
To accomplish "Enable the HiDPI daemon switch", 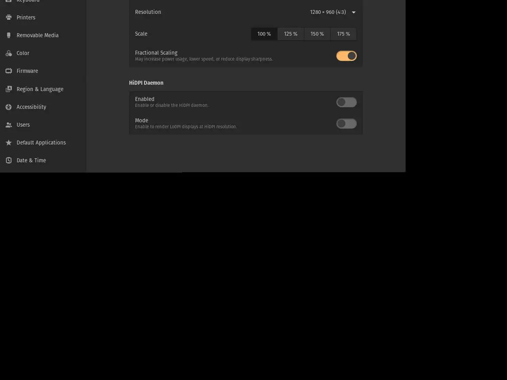I will pyautogui.click(x=347, y=102).
